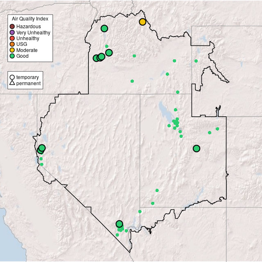Image resolution: width=262 pixels, height=262 pixels.
Task: Click the westernmost large green marker on map
Action: pos(40,150)
